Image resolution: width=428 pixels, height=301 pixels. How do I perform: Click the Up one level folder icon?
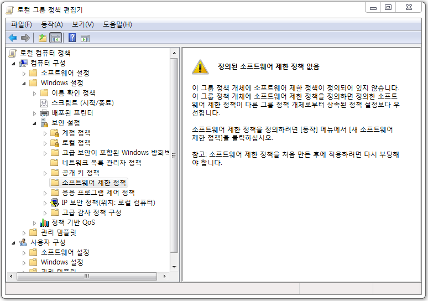click(x=43, y=38)
